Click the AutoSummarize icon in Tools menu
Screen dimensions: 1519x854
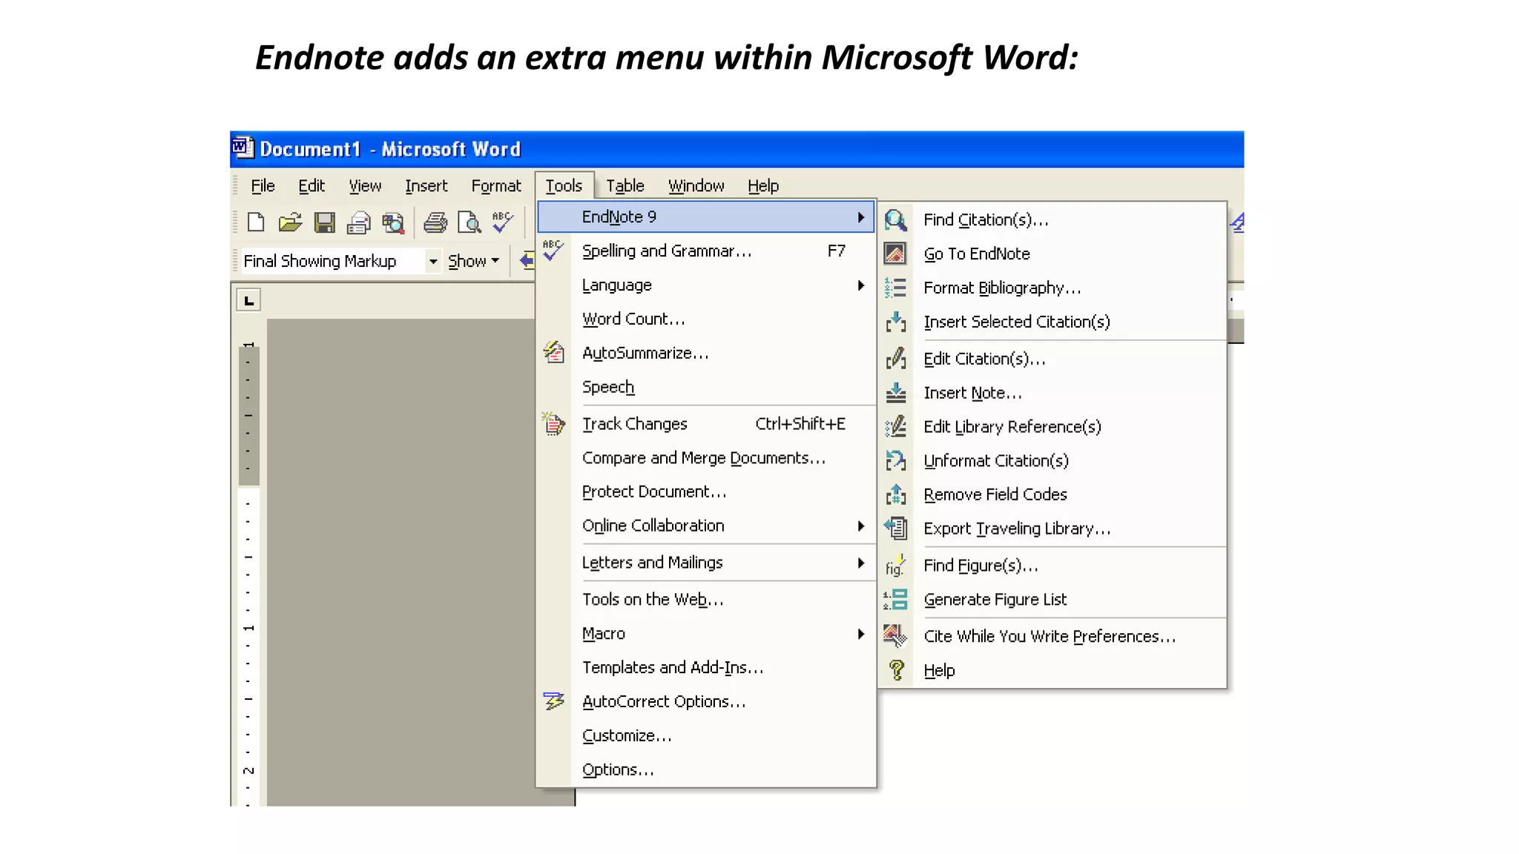point(554,353)
